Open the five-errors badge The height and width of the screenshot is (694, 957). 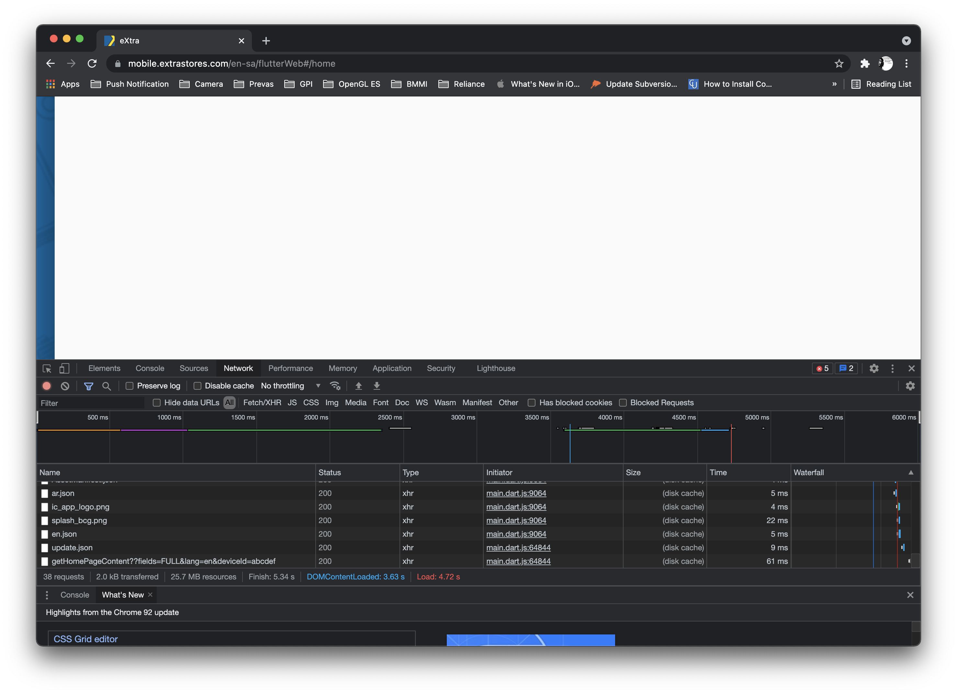pos(823,368)
